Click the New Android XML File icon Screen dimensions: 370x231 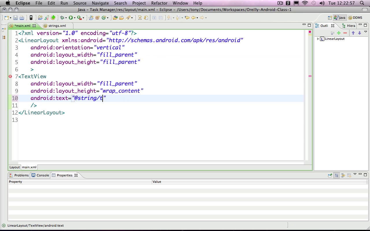coord(53,18)
